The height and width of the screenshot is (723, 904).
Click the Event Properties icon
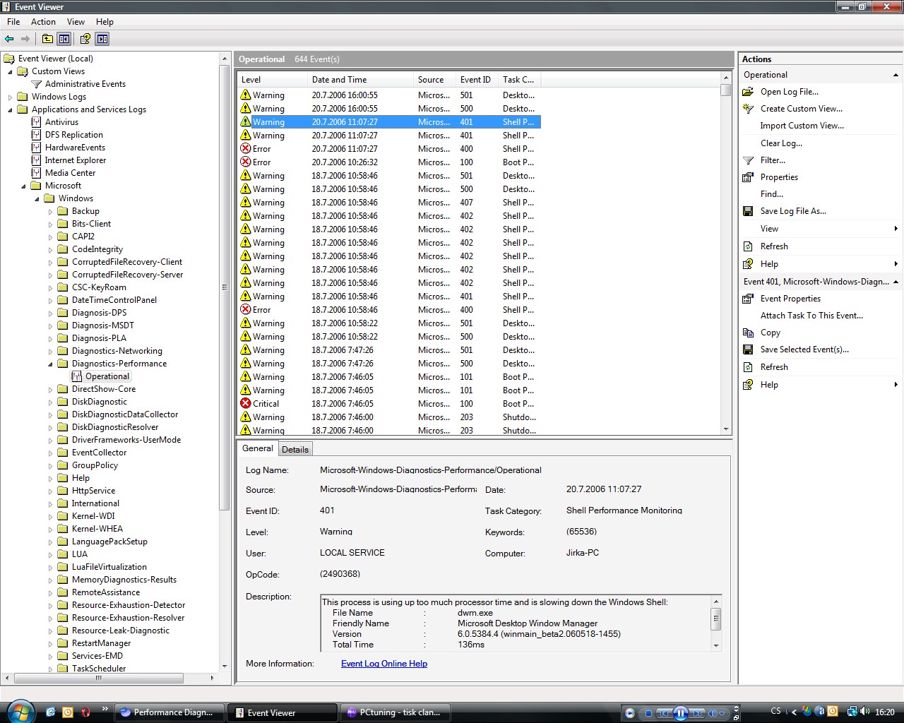click(x=748, y=299)
